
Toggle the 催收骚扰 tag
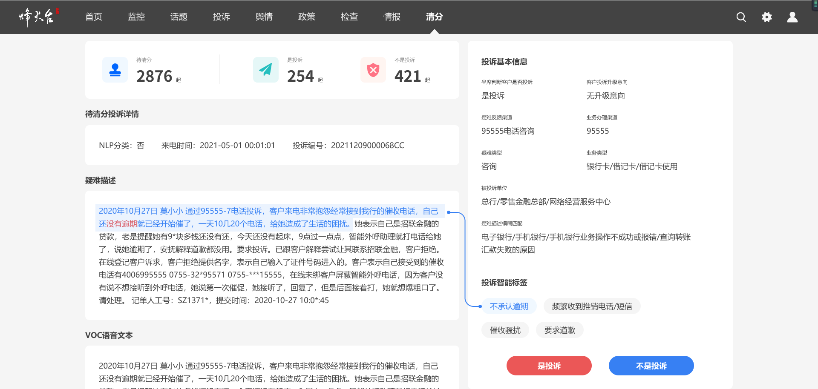[505, 330]
